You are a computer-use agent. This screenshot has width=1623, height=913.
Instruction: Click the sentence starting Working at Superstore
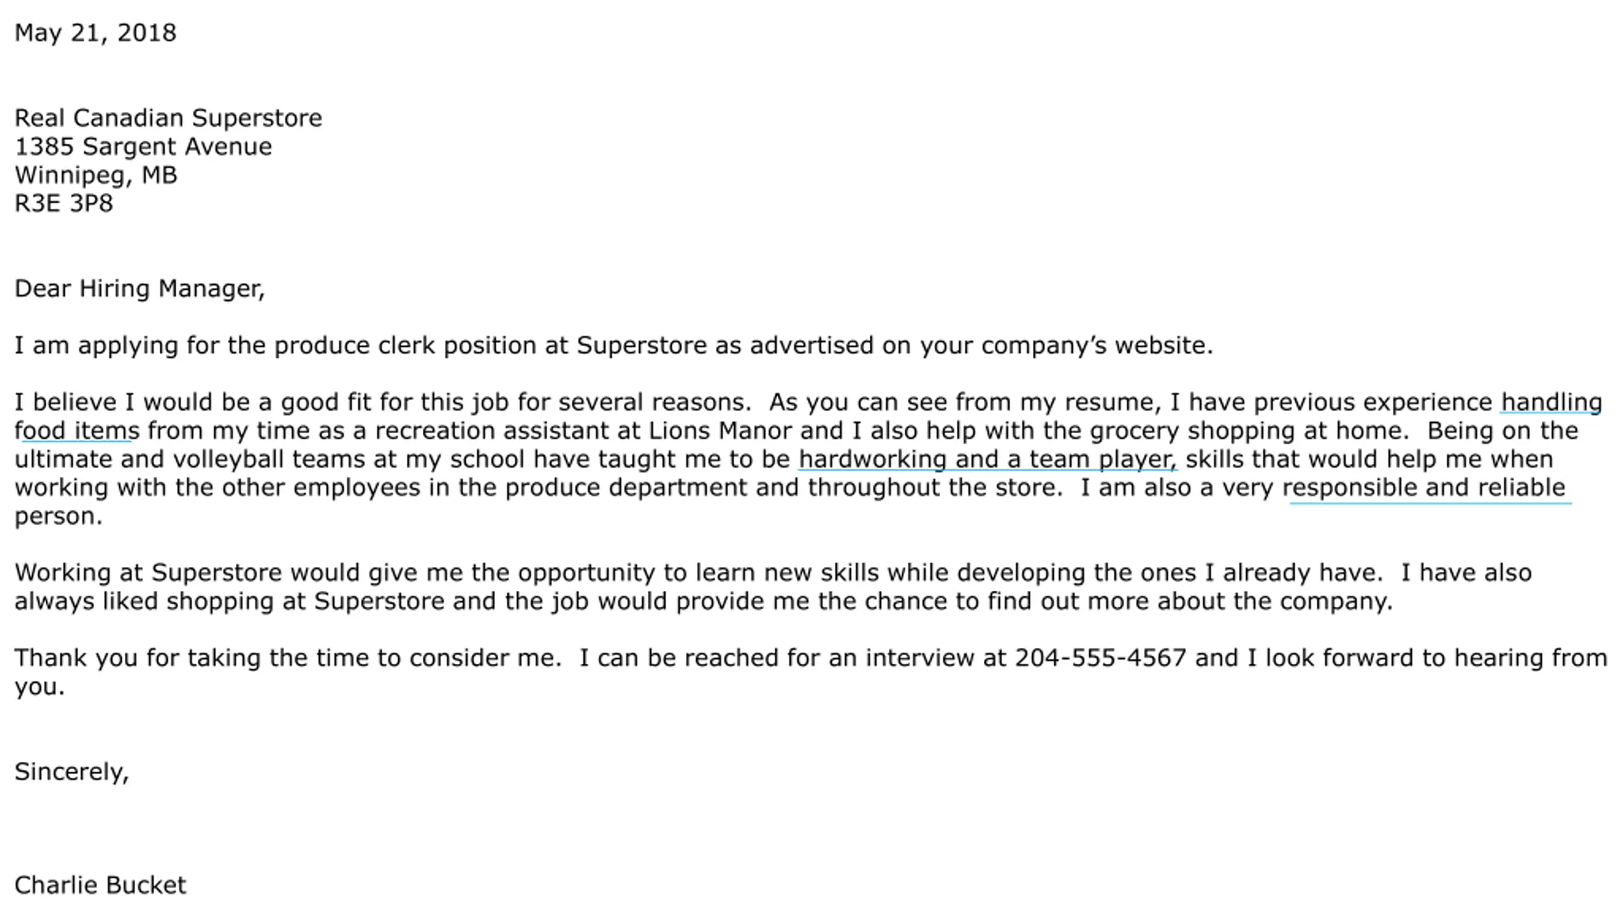click(x=698, y=573)
